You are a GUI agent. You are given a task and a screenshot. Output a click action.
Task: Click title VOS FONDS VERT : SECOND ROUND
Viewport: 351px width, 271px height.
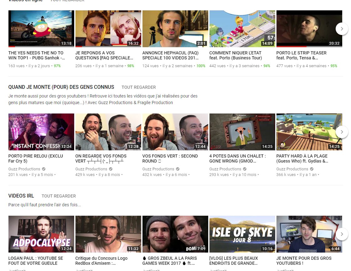click(x=170, y=158)
